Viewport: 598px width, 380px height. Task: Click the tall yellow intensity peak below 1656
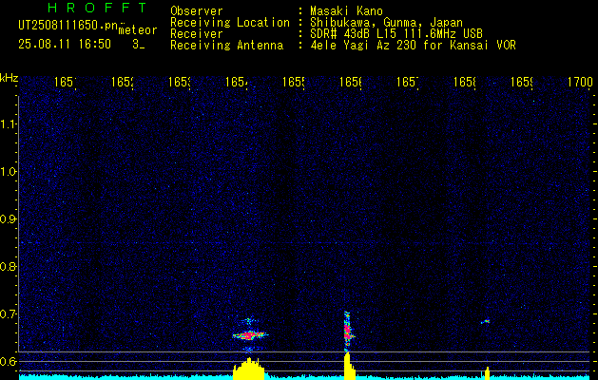coord(349,366)
